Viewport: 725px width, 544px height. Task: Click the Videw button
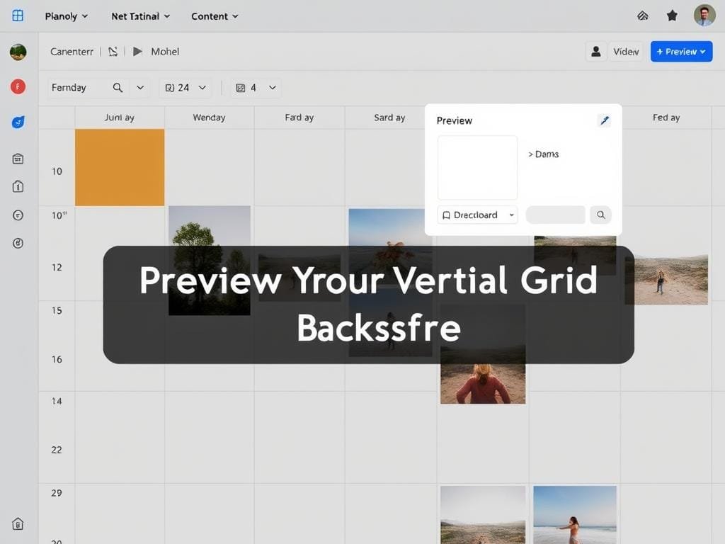[x=626, y=52]
